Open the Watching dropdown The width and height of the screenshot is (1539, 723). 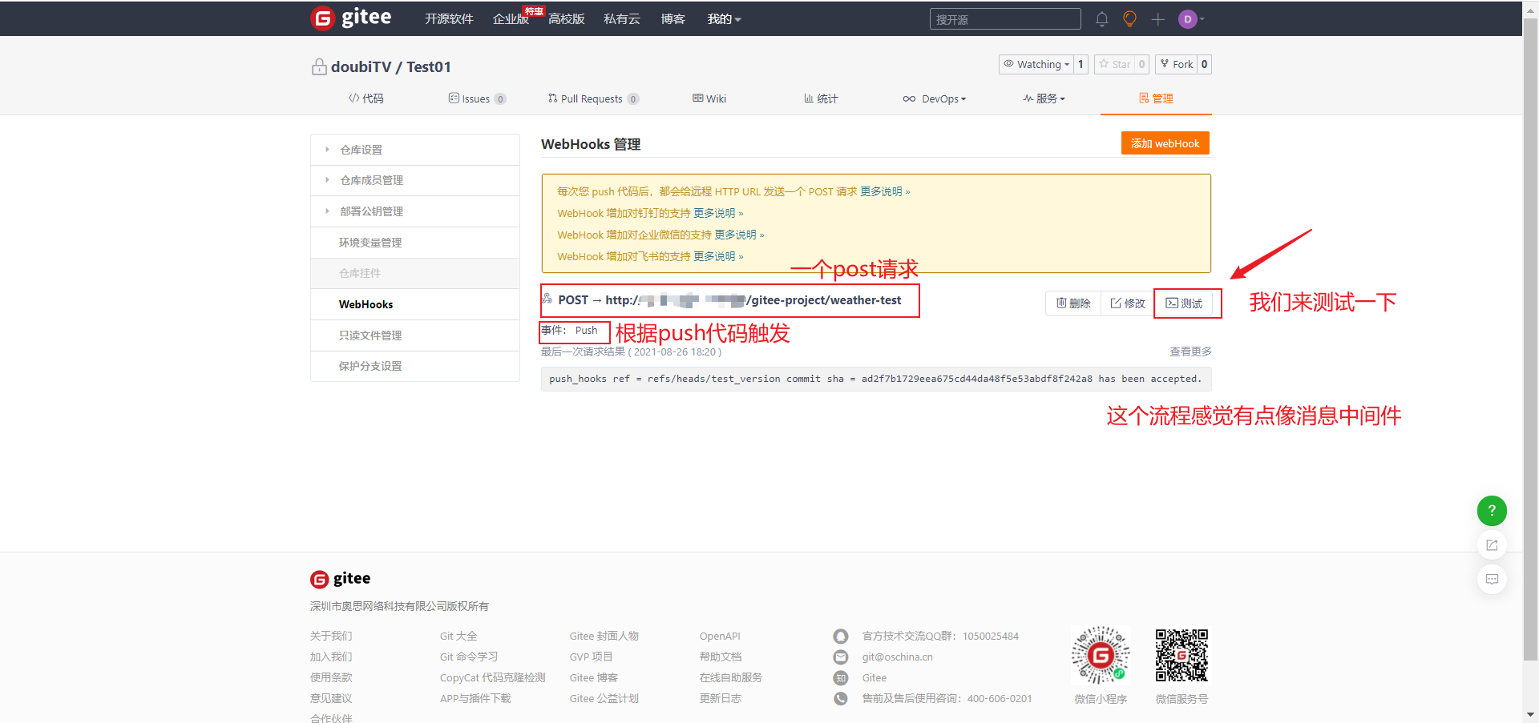pos(1036,64)
